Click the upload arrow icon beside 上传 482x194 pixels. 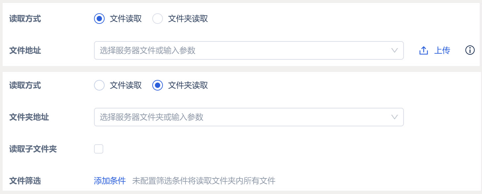[424, 50]
